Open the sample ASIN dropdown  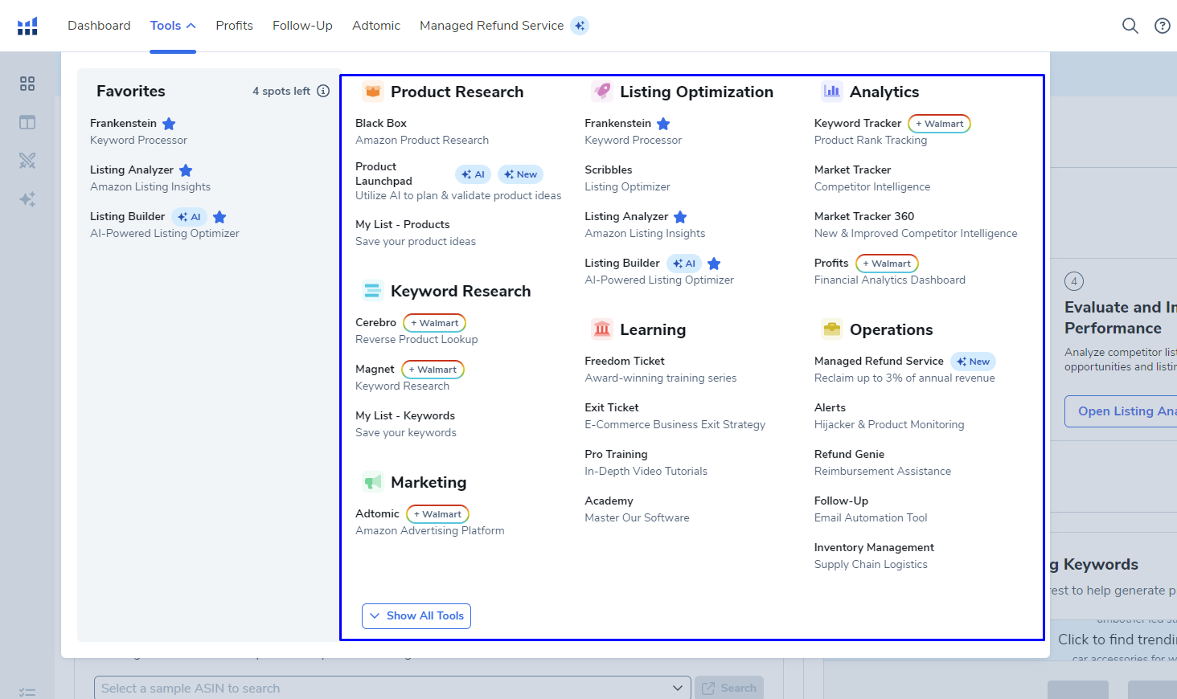click(392, 688)
